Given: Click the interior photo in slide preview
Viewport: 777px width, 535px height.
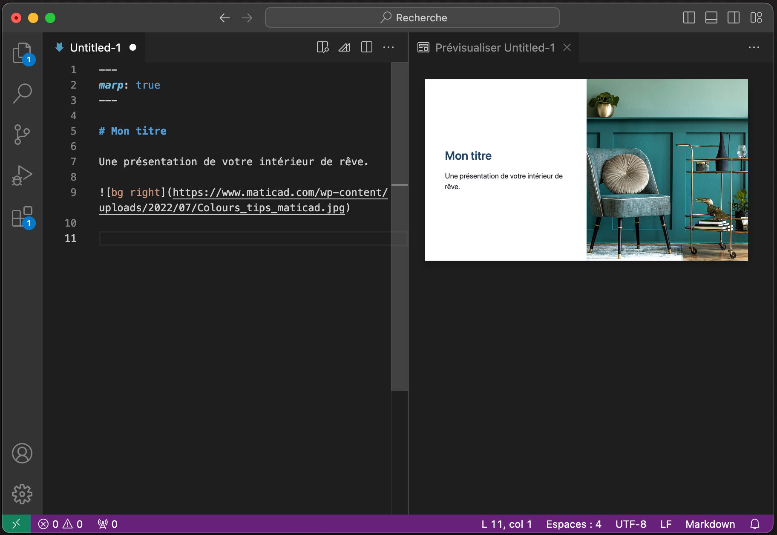Looking at the screenshot, I should coord(667,170).
